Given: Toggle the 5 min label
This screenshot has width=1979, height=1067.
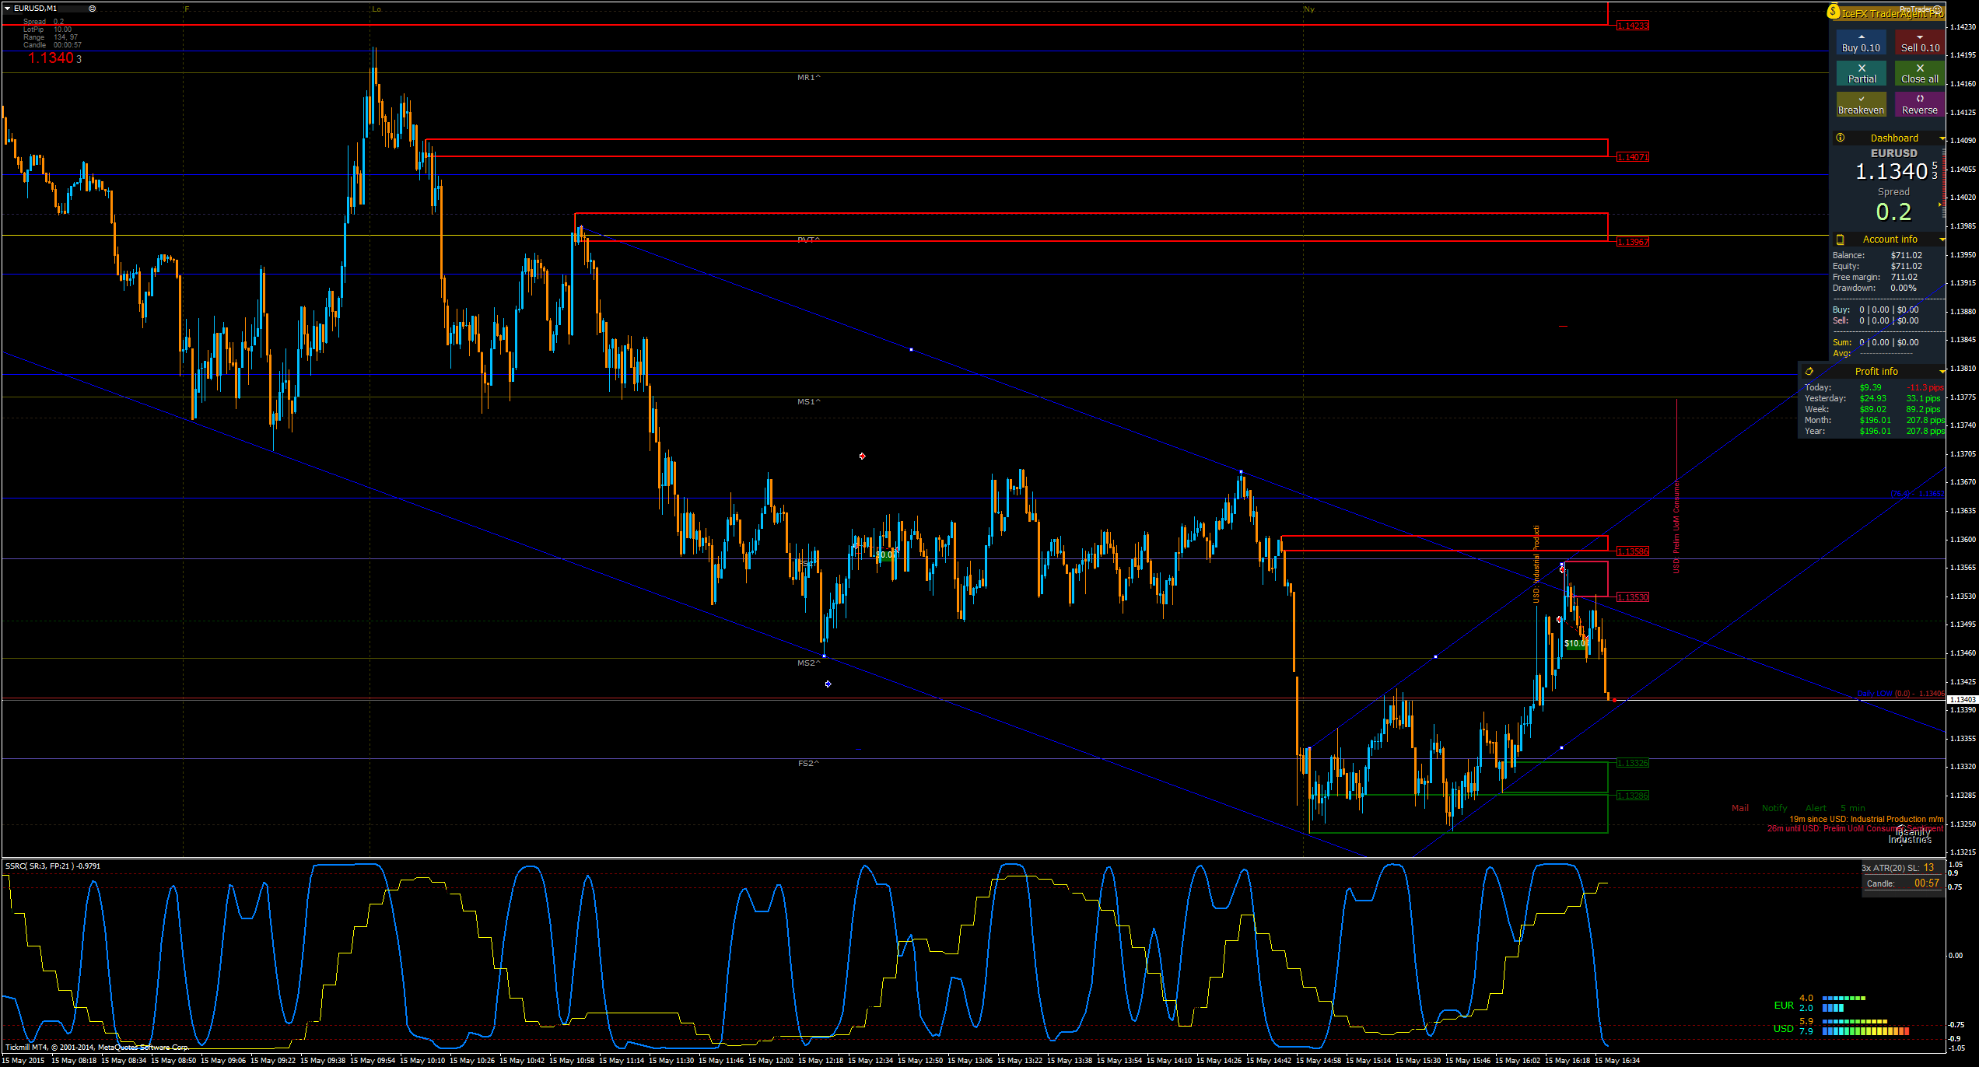Looking at the screenshot, I should coord(1853,808).
